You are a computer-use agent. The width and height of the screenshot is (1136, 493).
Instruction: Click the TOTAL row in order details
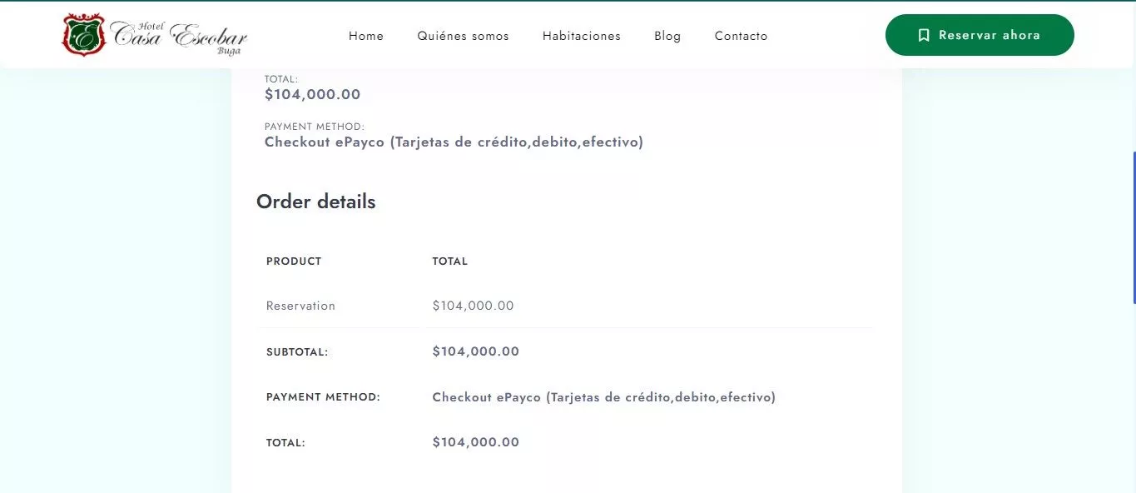pos(285,442)
